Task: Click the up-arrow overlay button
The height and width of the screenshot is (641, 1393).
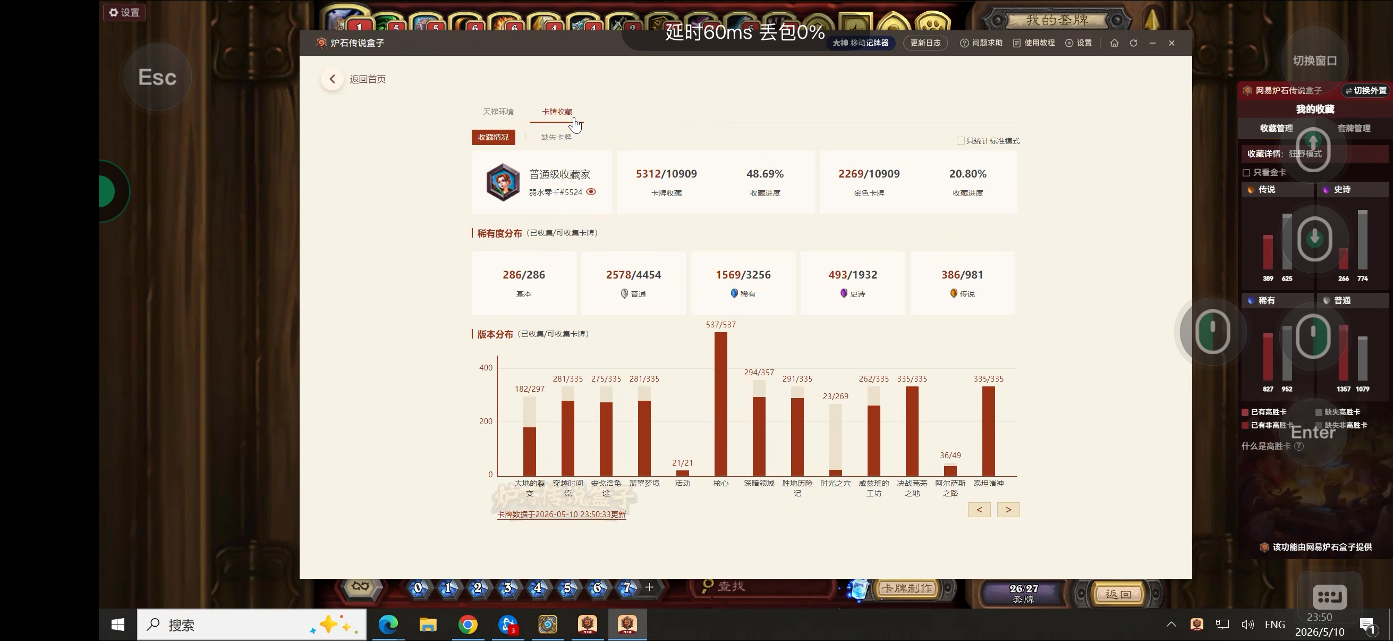Action: 1313,149
